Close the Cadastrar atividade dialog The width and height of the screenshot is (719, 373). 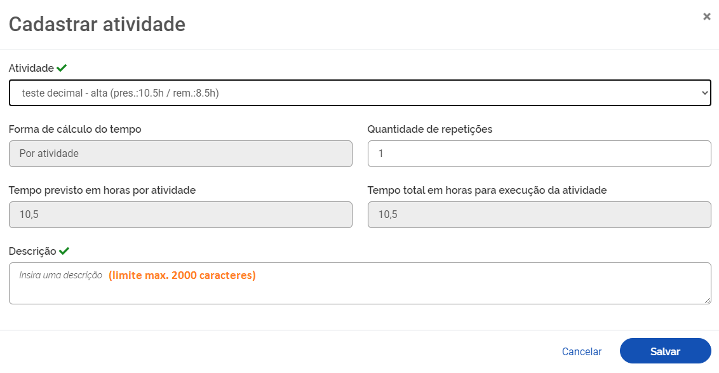click(706, 17)
